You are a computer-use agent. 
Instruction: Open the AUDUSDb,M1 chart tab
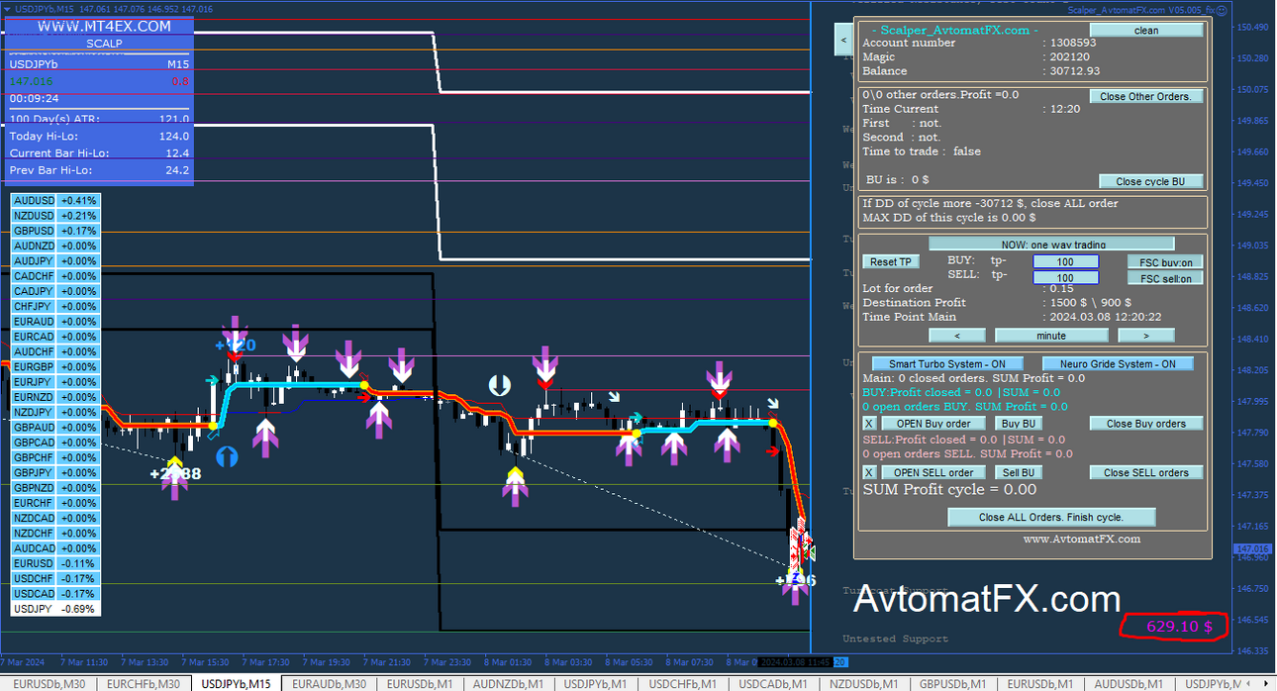coord(1131,683)
